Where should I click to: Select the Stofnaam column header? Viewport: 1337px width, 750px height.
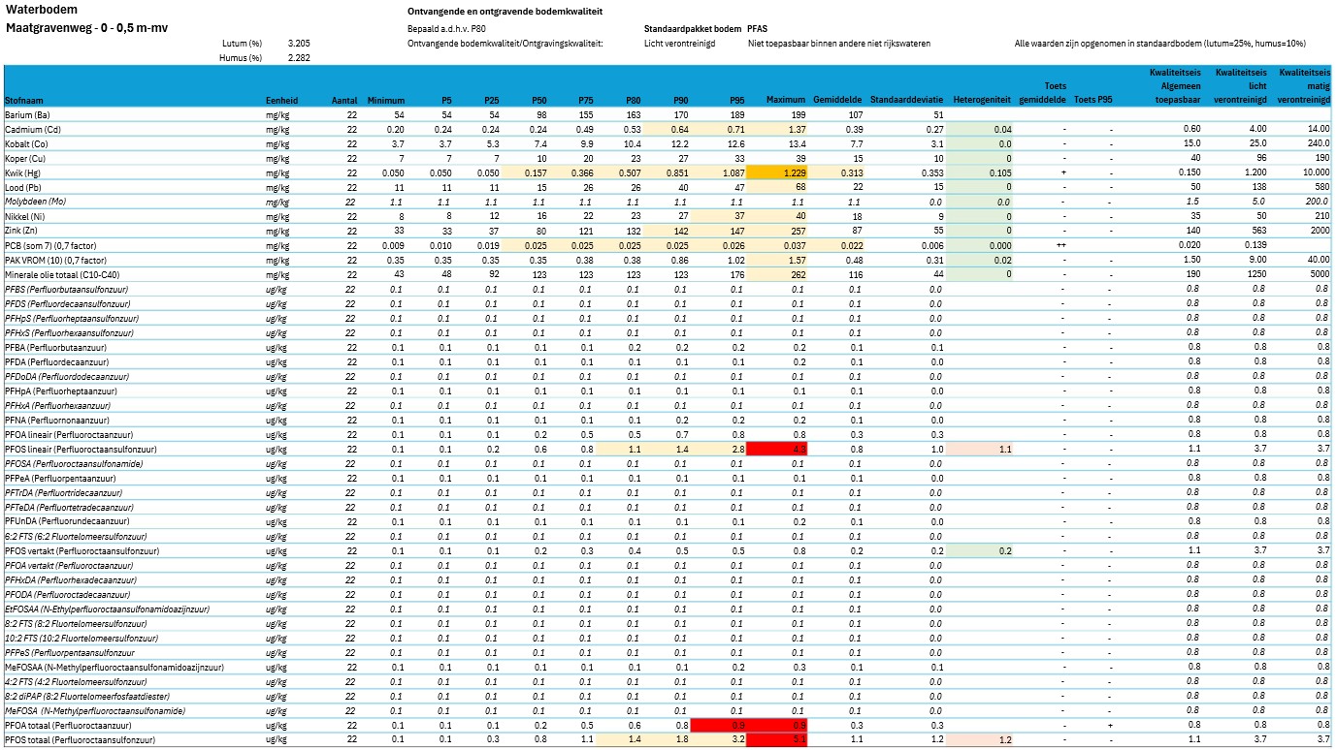(x=24, y=100)
